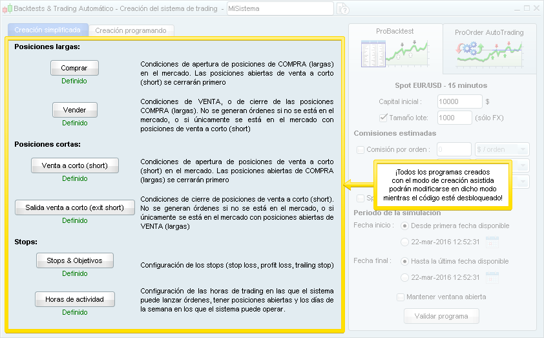The height and width of the screenshot is (338, 544).
Task: Open the calendar icon for Fecha inicio
Action: pos(492,242)
